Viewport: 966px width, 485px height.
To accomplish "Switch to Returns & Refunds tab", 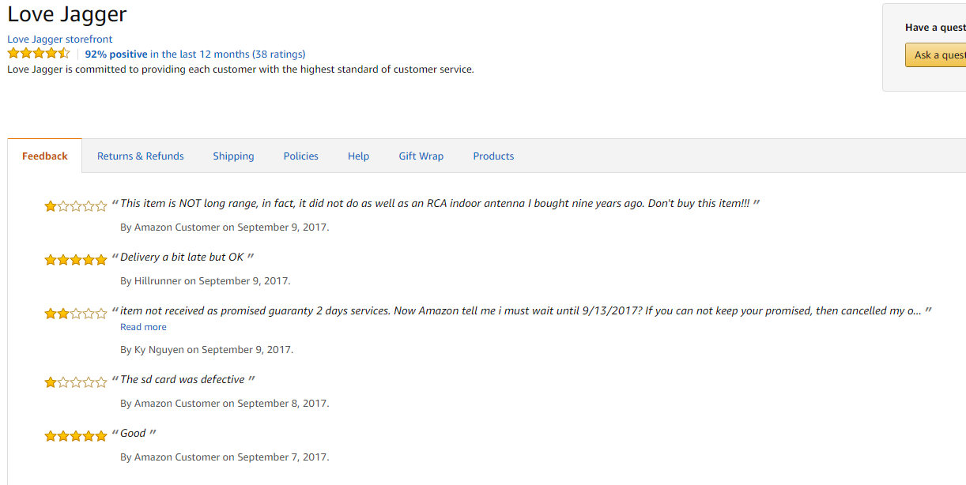I will [x=141, y=156].
